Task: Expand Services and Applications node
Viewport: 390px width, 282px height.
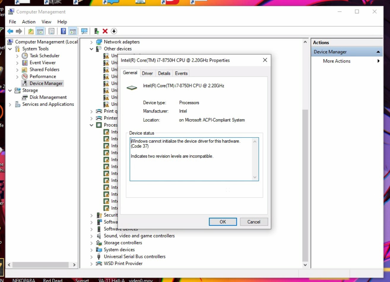Action: tap(10, 104)
